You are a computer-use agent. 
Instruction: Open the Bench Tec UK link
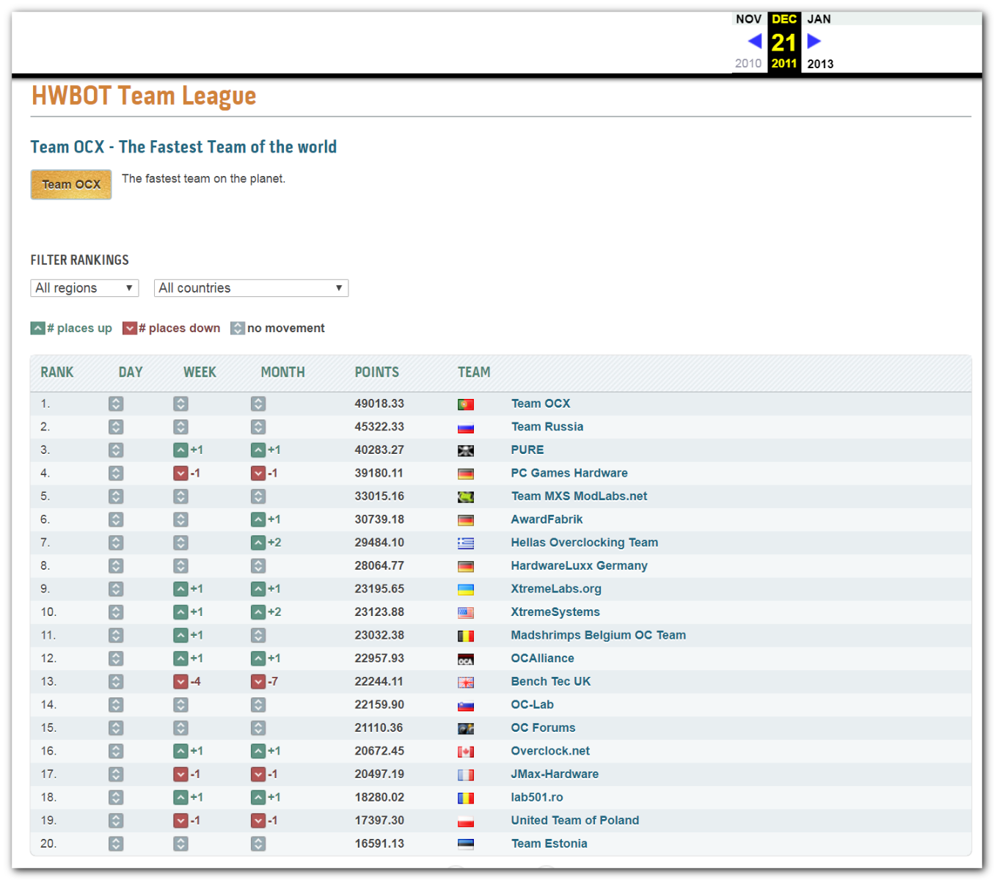click(551, 682)
